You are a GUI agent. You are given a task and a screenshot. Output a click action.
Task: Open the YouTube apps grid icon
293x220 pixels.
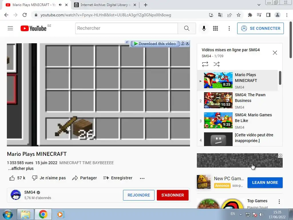click(x=215, y=28)
